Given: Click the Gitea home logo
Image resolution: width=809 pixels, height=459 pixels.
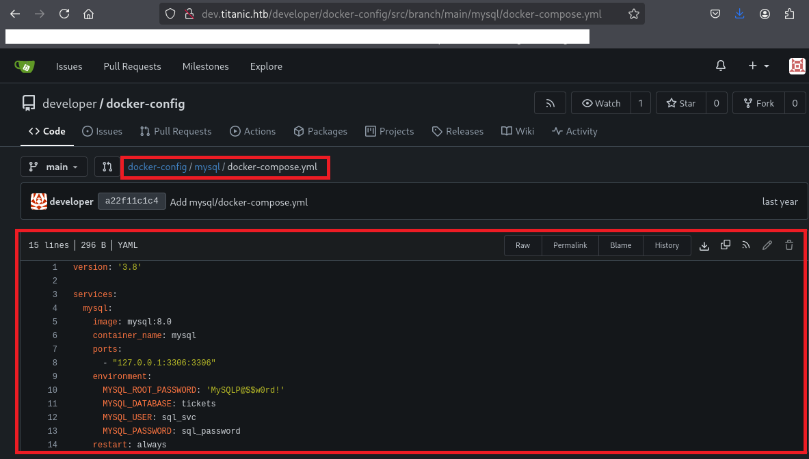Looking at the screenshot, I should pyautogui.click(x=24, y=66).
